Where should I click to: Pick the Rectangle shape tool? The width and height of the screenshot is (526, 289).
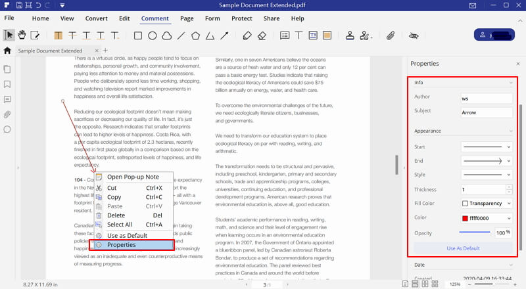coord(138,35)
